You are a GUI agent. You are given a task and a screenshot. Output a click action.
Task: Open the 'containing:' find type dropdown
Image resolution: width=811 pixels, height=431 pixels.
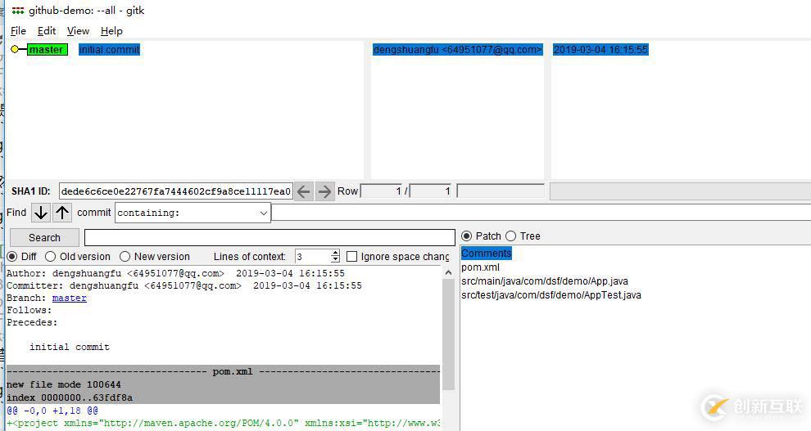[193, 213]
